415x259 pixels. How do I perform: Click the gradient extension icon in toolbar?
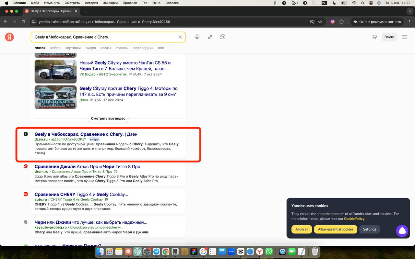click(332, 22)
